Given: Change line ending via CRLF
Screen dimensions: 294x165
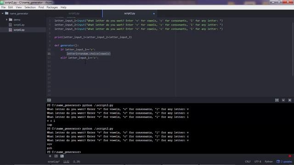Looking at the screenshot, I should pyautogui.click(x=248, y=162).
